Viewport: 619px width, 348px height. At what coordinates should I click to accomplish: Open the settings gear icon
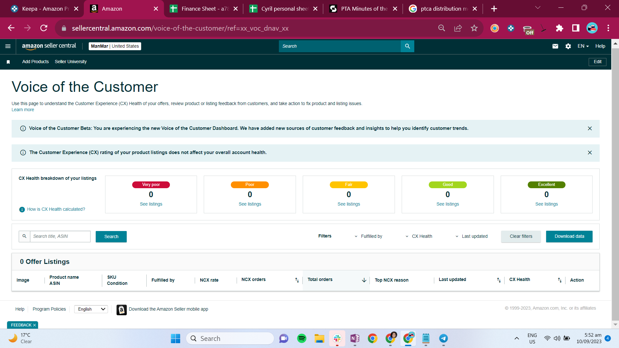click(568, 46)
